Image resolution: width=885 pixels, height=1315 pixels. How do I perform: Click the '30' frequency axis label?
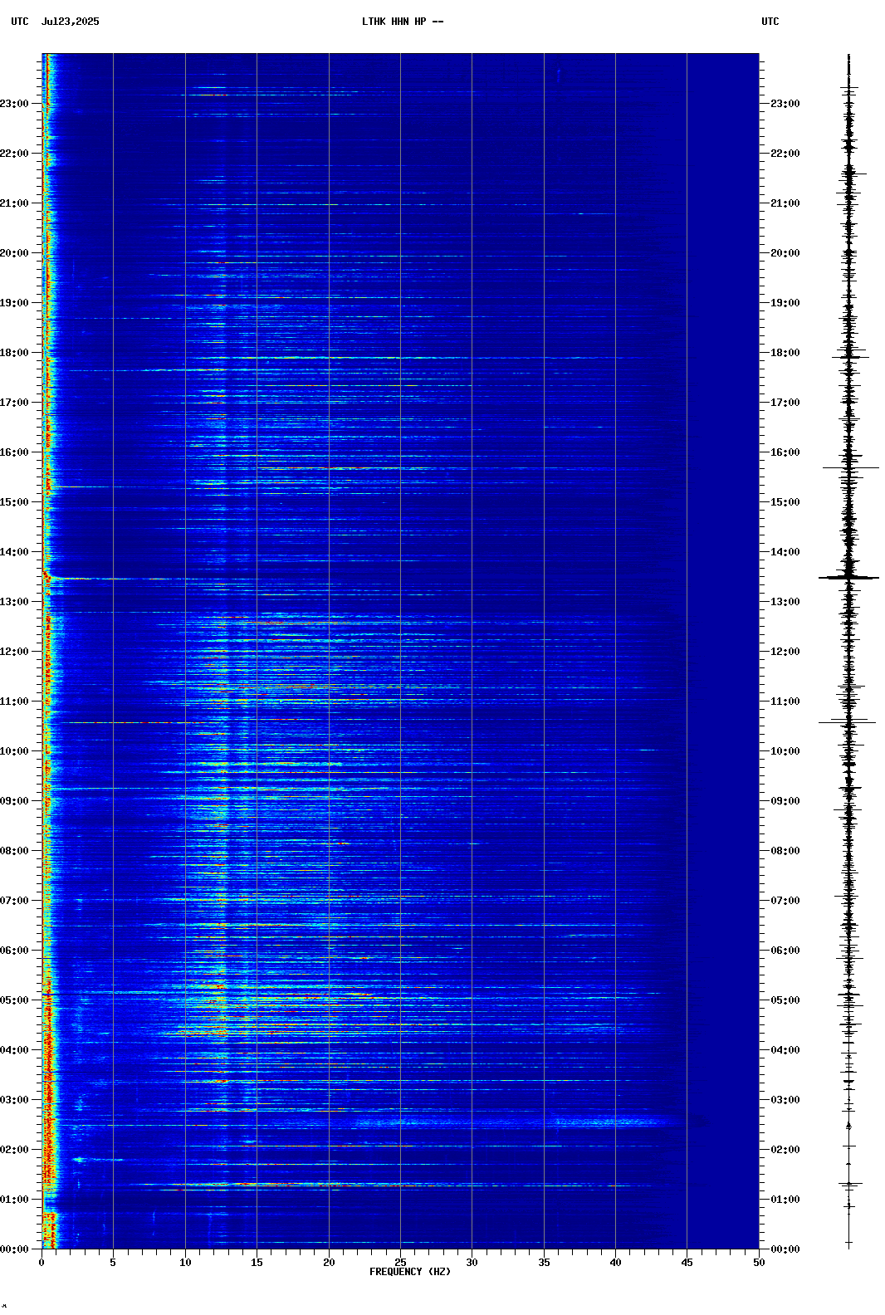point(472,1263)
